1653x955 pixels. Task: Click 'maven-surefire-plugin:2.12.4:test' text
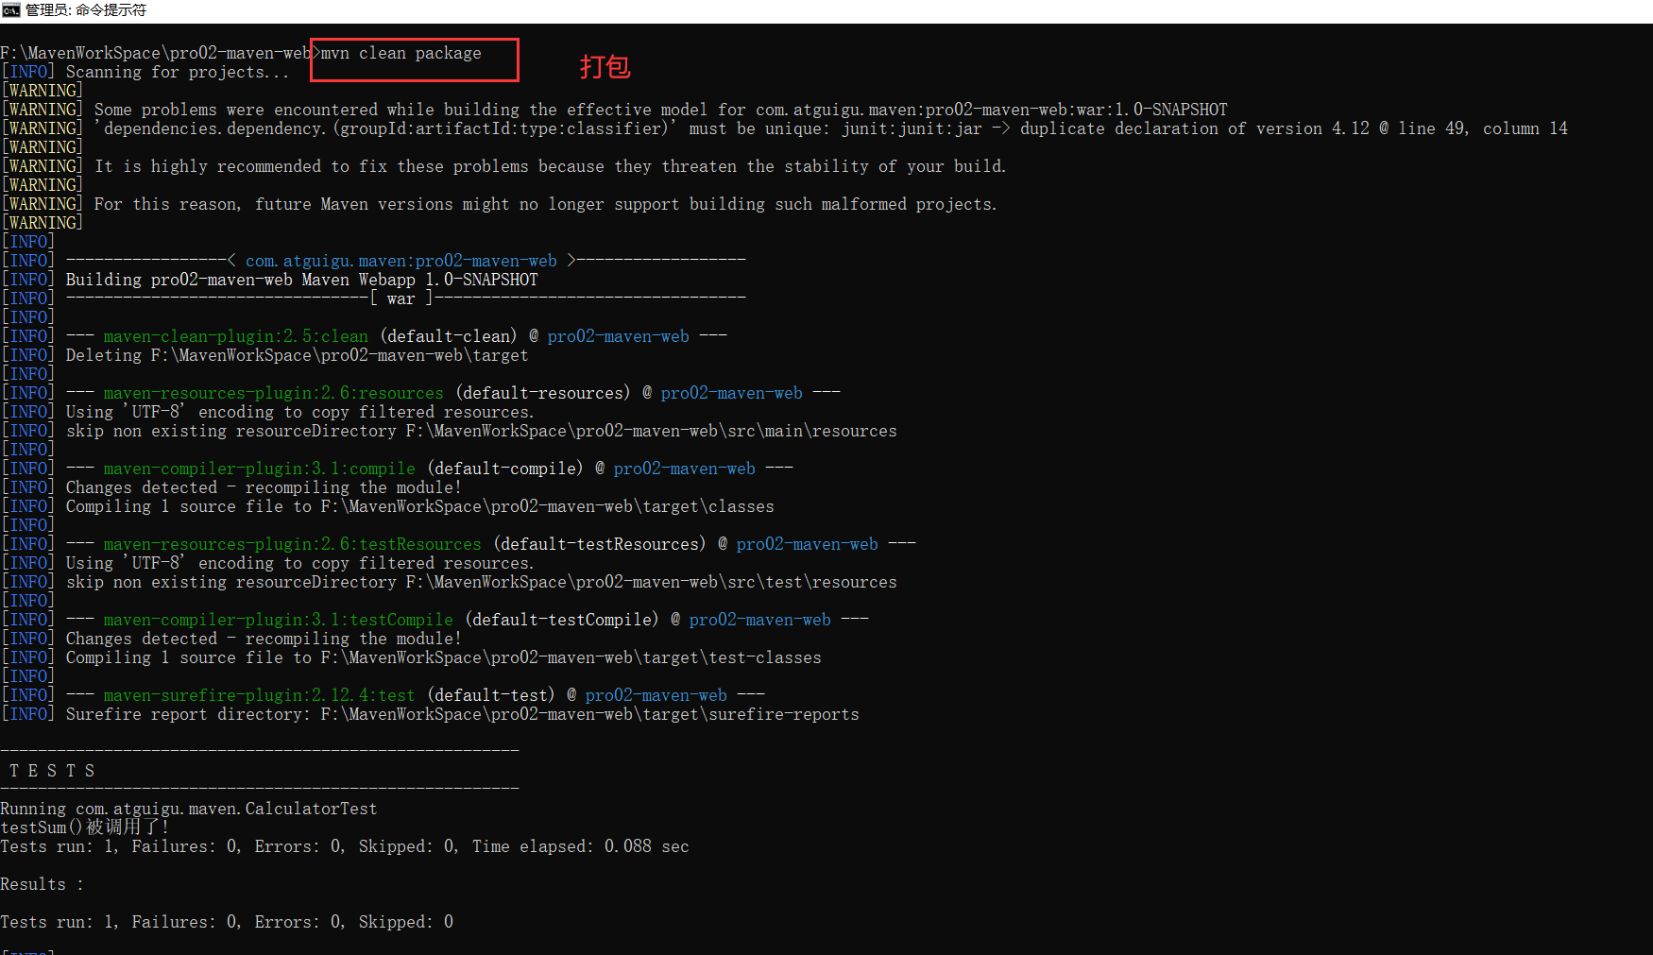pyautogui.click(x=260, y=695)
